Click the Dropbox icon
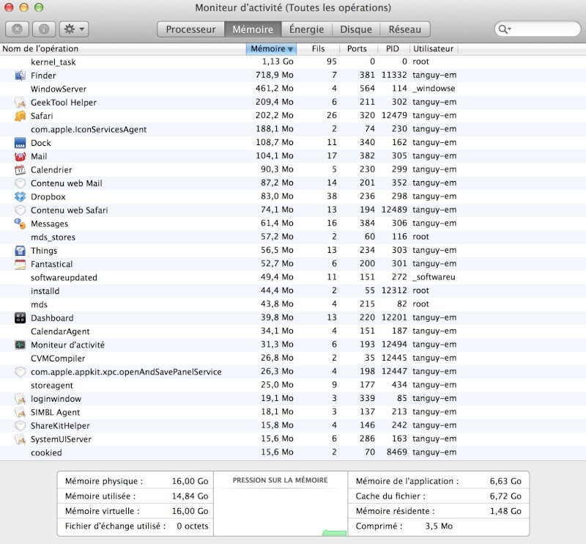Screen dimensions: 586x544 (21, 196)
